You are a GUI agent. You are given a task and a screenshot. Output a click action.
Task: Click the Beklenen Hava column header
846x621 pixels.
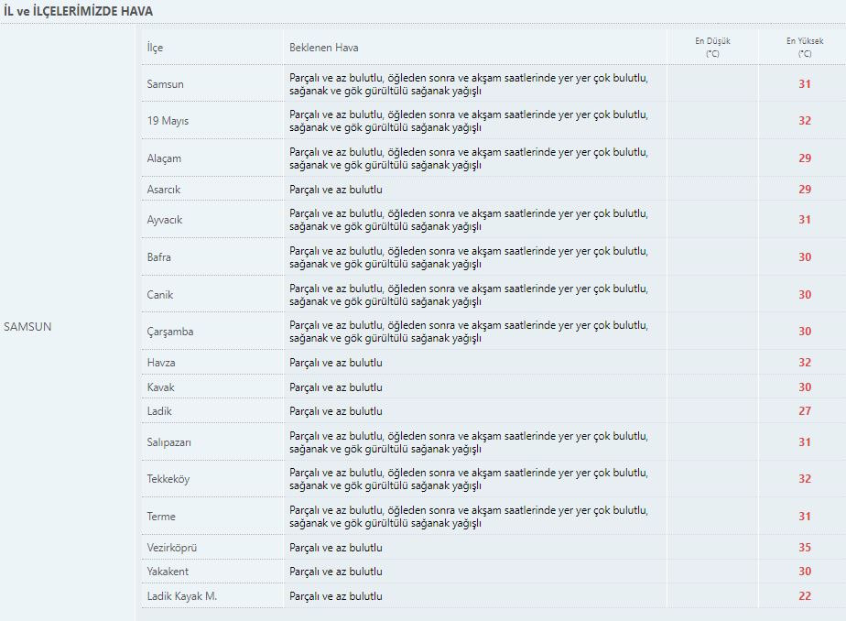click(324, 48)
